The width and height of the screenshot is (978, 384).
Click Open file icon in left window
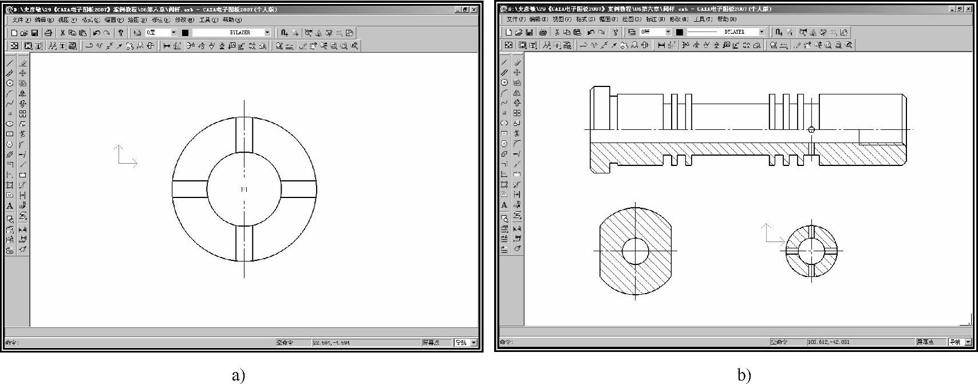(x=24, y=33)
